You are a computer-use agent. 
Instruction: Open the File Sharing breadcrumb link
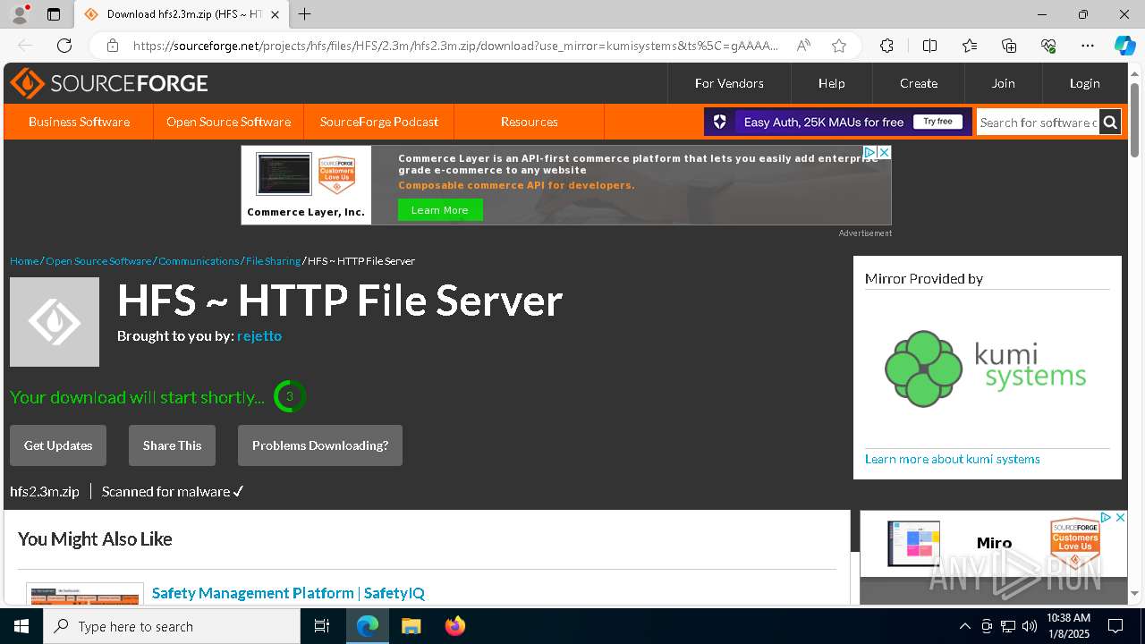coord(273,261)
